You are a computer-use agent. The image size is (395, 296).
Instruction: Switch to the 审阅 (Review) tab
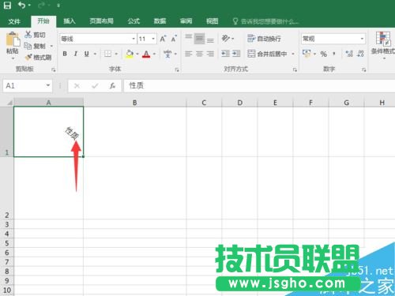point(186,21)
